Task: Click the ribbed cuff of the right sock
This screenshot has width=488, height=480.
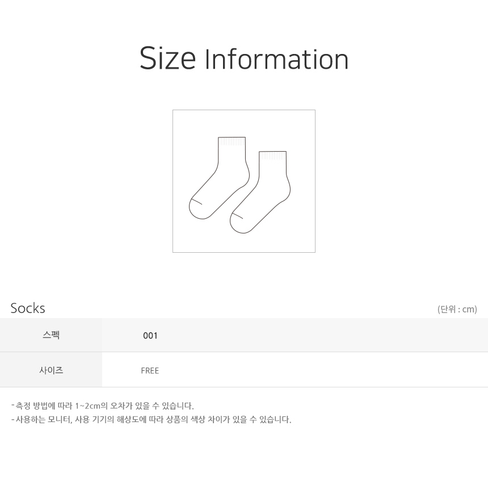Action: (x=272, y=156)
